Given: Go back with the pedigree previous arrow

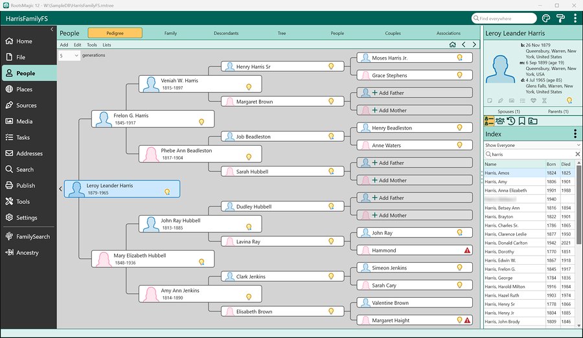Looking at the screenshot, I should (x=464, y=44).
